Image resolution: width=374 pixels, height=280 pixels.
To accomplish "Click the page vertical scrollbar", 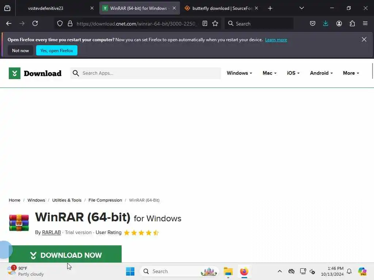I will pos(372,71).
